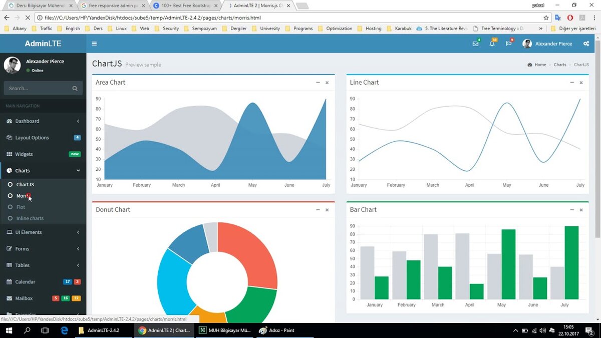The height and width of the screenshot is (338, 601).
Task: Remove the Bar Chart box
Action: pos(581,210)
